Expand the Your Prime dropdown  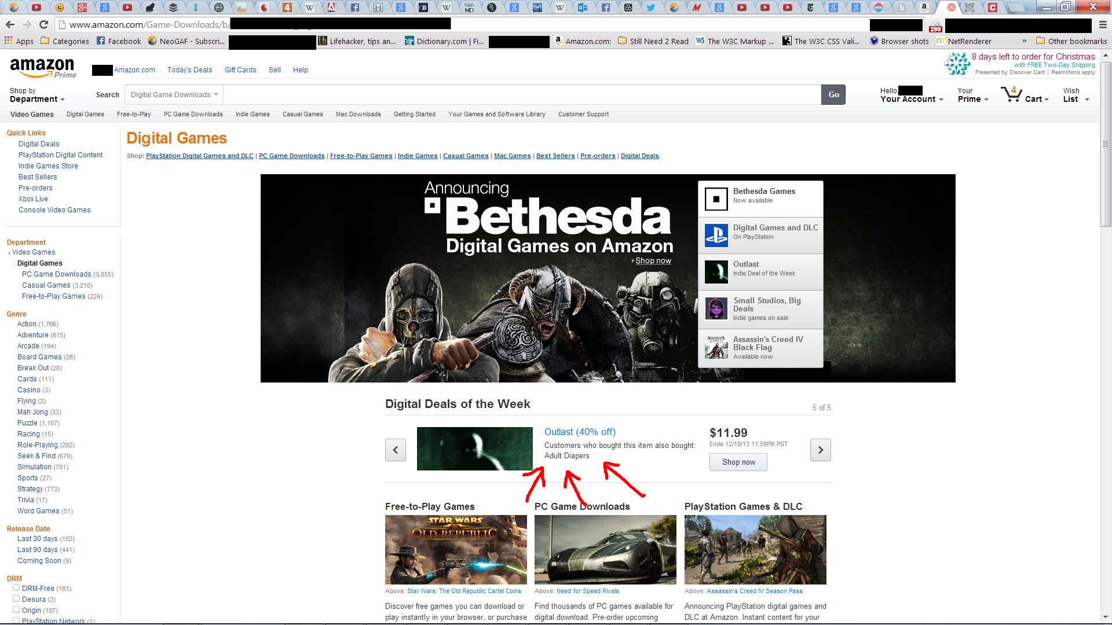(x=973, y=95)
